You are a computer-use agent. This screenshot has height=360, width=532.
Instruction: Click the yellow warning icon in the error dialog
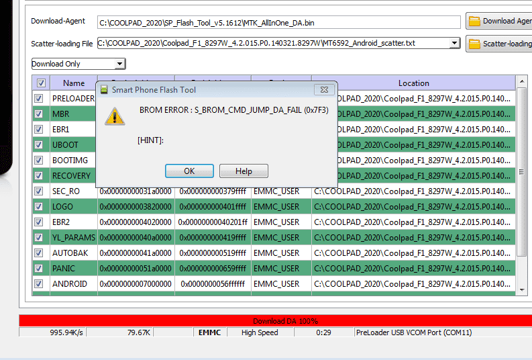pyautogui.click(x=115, y=116)
